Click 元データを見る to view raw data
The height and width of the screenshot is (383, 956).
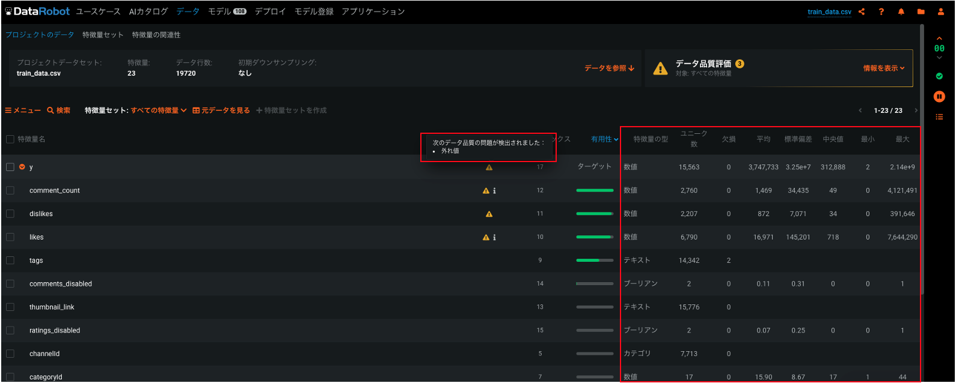tap(221, 110)
